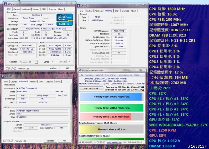Click FSB:DRAM value 1:8

click(119, 34)
